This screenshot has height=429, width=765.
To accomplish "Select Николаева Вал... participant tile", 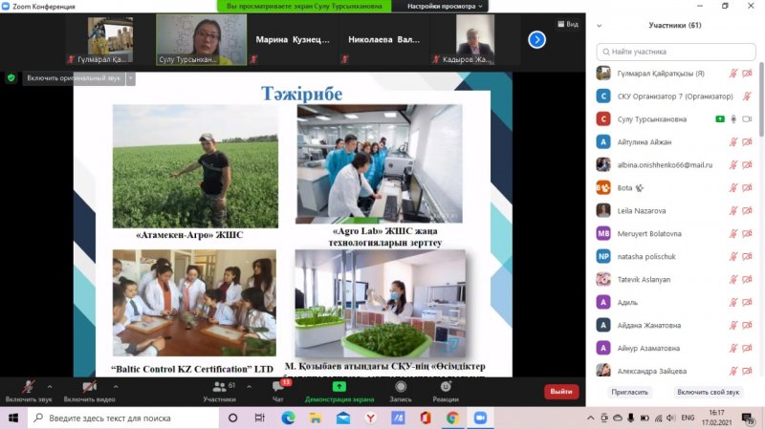I will click(384, 39).
